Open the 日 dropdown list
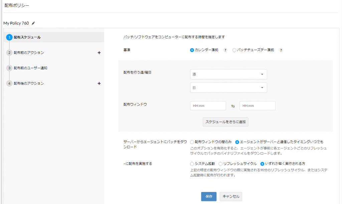The width and height of the screenshot is (342, 204). [228, 88]
